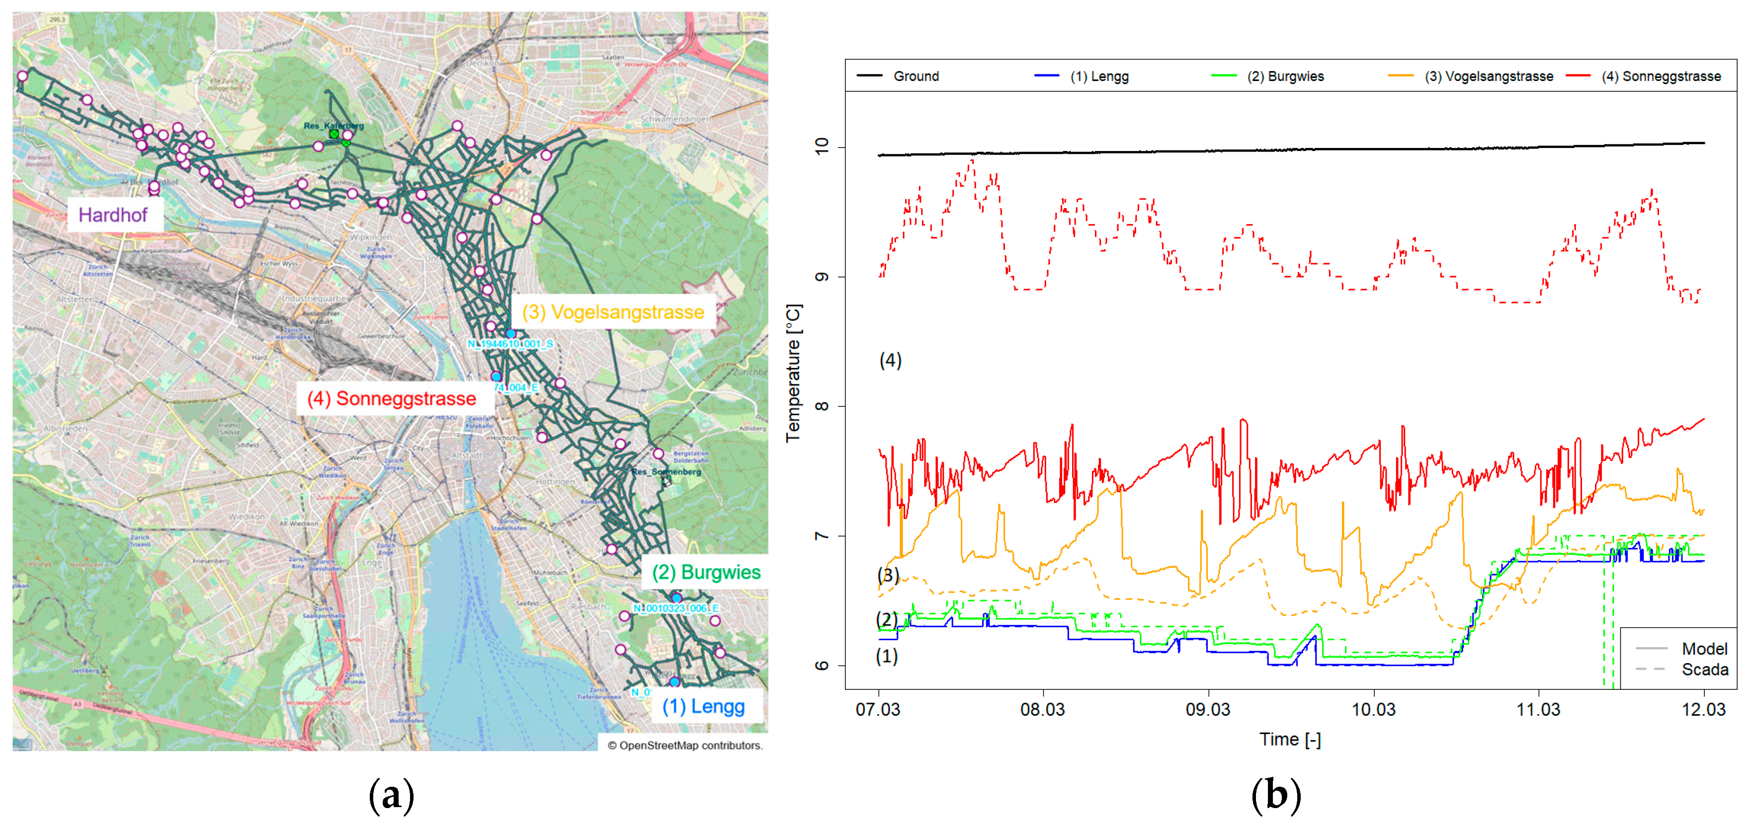Click the (3) Vogelsangstrasse map label
This screenshot has width=1751, height=822.
pyautogui.click(x=612, y=312)
